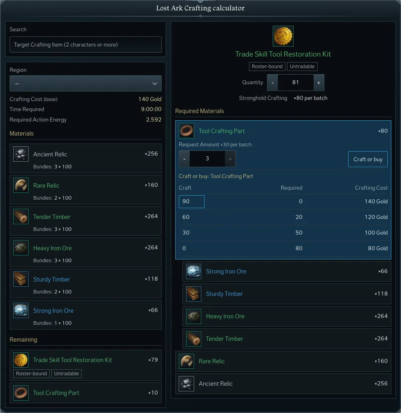Click the Sturdy Timber name in Materials list
The image size is (401, 413).
(x=52, y=279)
